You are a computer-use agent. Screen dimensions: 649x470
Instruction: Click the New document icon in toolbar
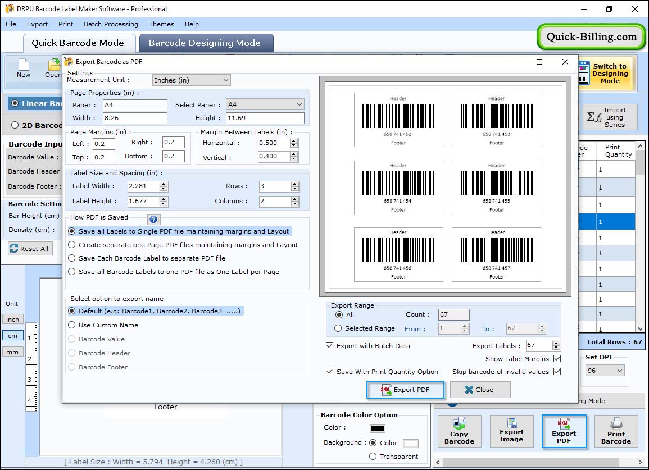click(x=24, y=65)
